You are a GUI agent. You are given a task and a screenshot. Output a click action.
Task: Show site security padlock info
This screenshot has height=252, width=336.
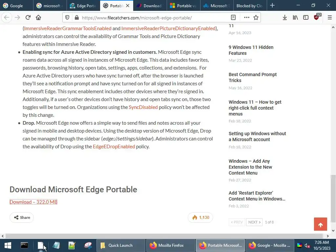77,18
